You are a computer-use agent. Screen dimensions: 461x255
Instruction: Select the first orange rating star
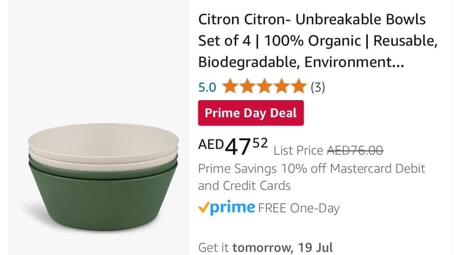(x=230, y=86)
